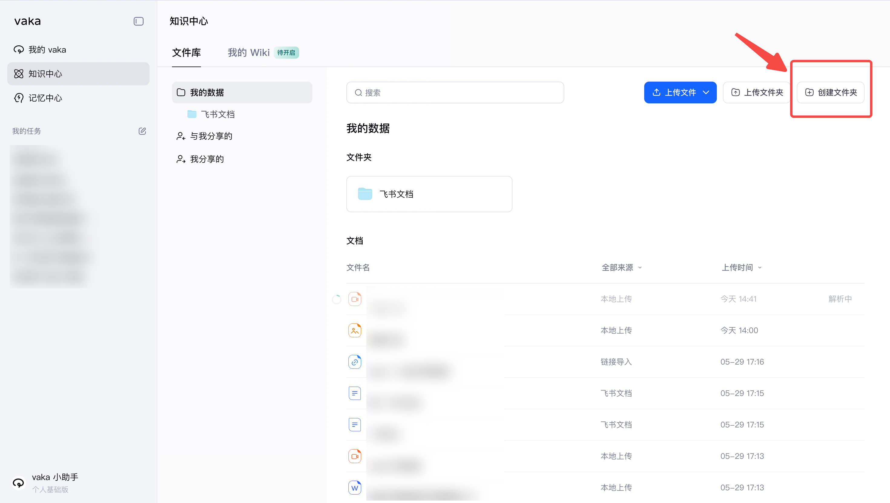Click the Word document icon at 05-29 17:13

pyautogui.click(x=354, y=488)
